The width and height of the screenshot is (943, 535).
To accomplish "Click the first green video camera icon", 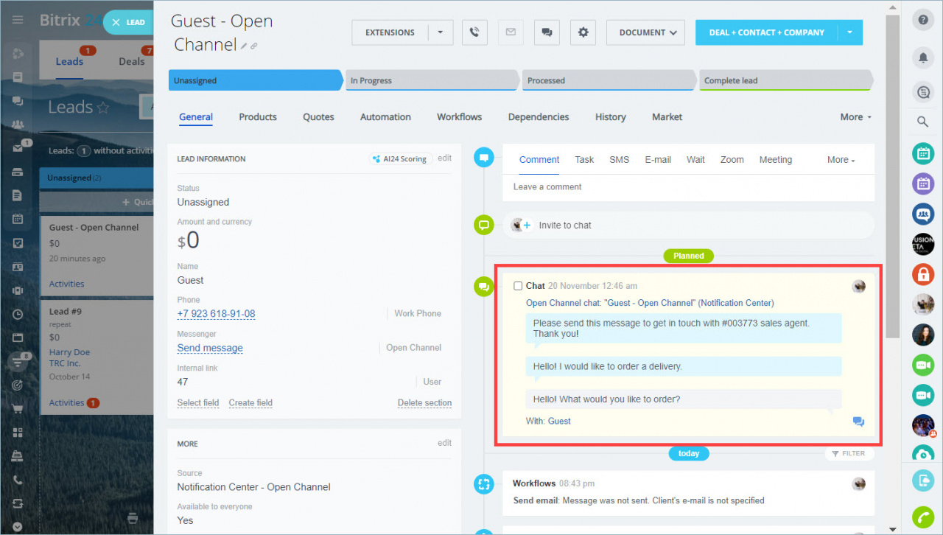I will click(923, 365).
